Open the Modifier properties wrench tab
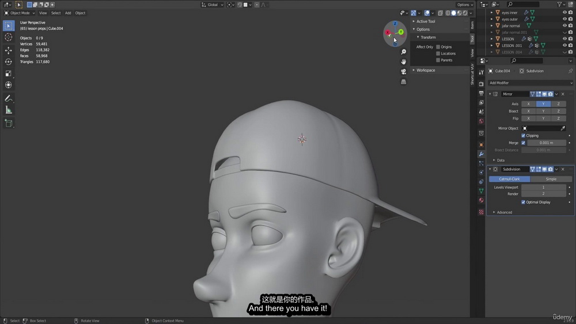This screenshot has width=576, height=324. tap(481, 154)
